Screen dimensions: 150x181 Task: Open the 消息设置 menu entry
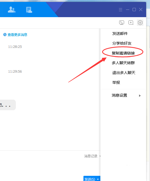click(x=123, y=95)
